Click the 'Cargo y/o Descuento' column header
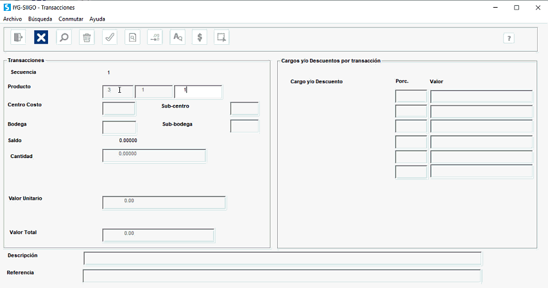Screen dimensions: 548x288 (x=316, y=81)
